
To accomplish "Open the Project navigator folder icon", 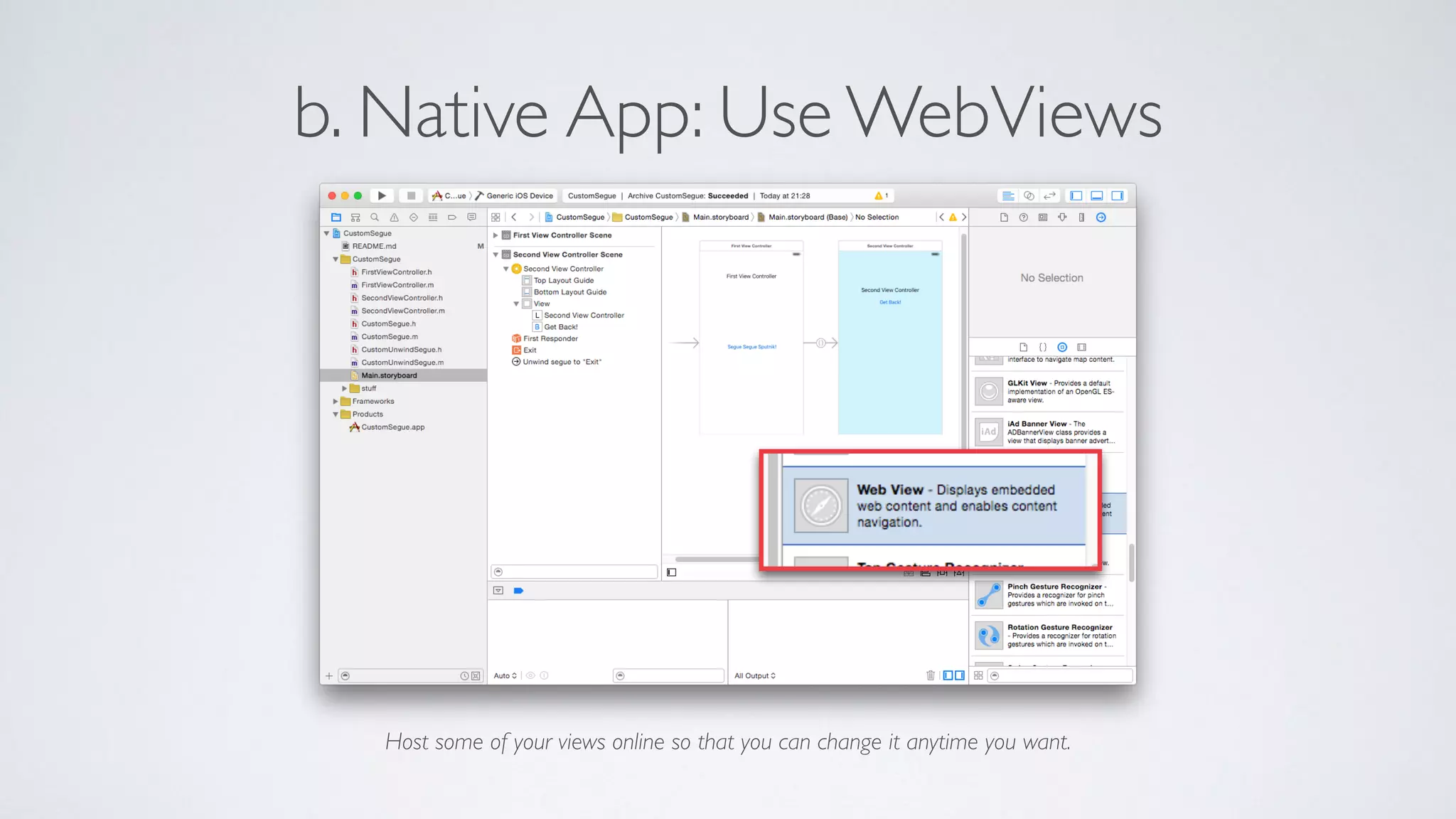I will tap(336, 218).
